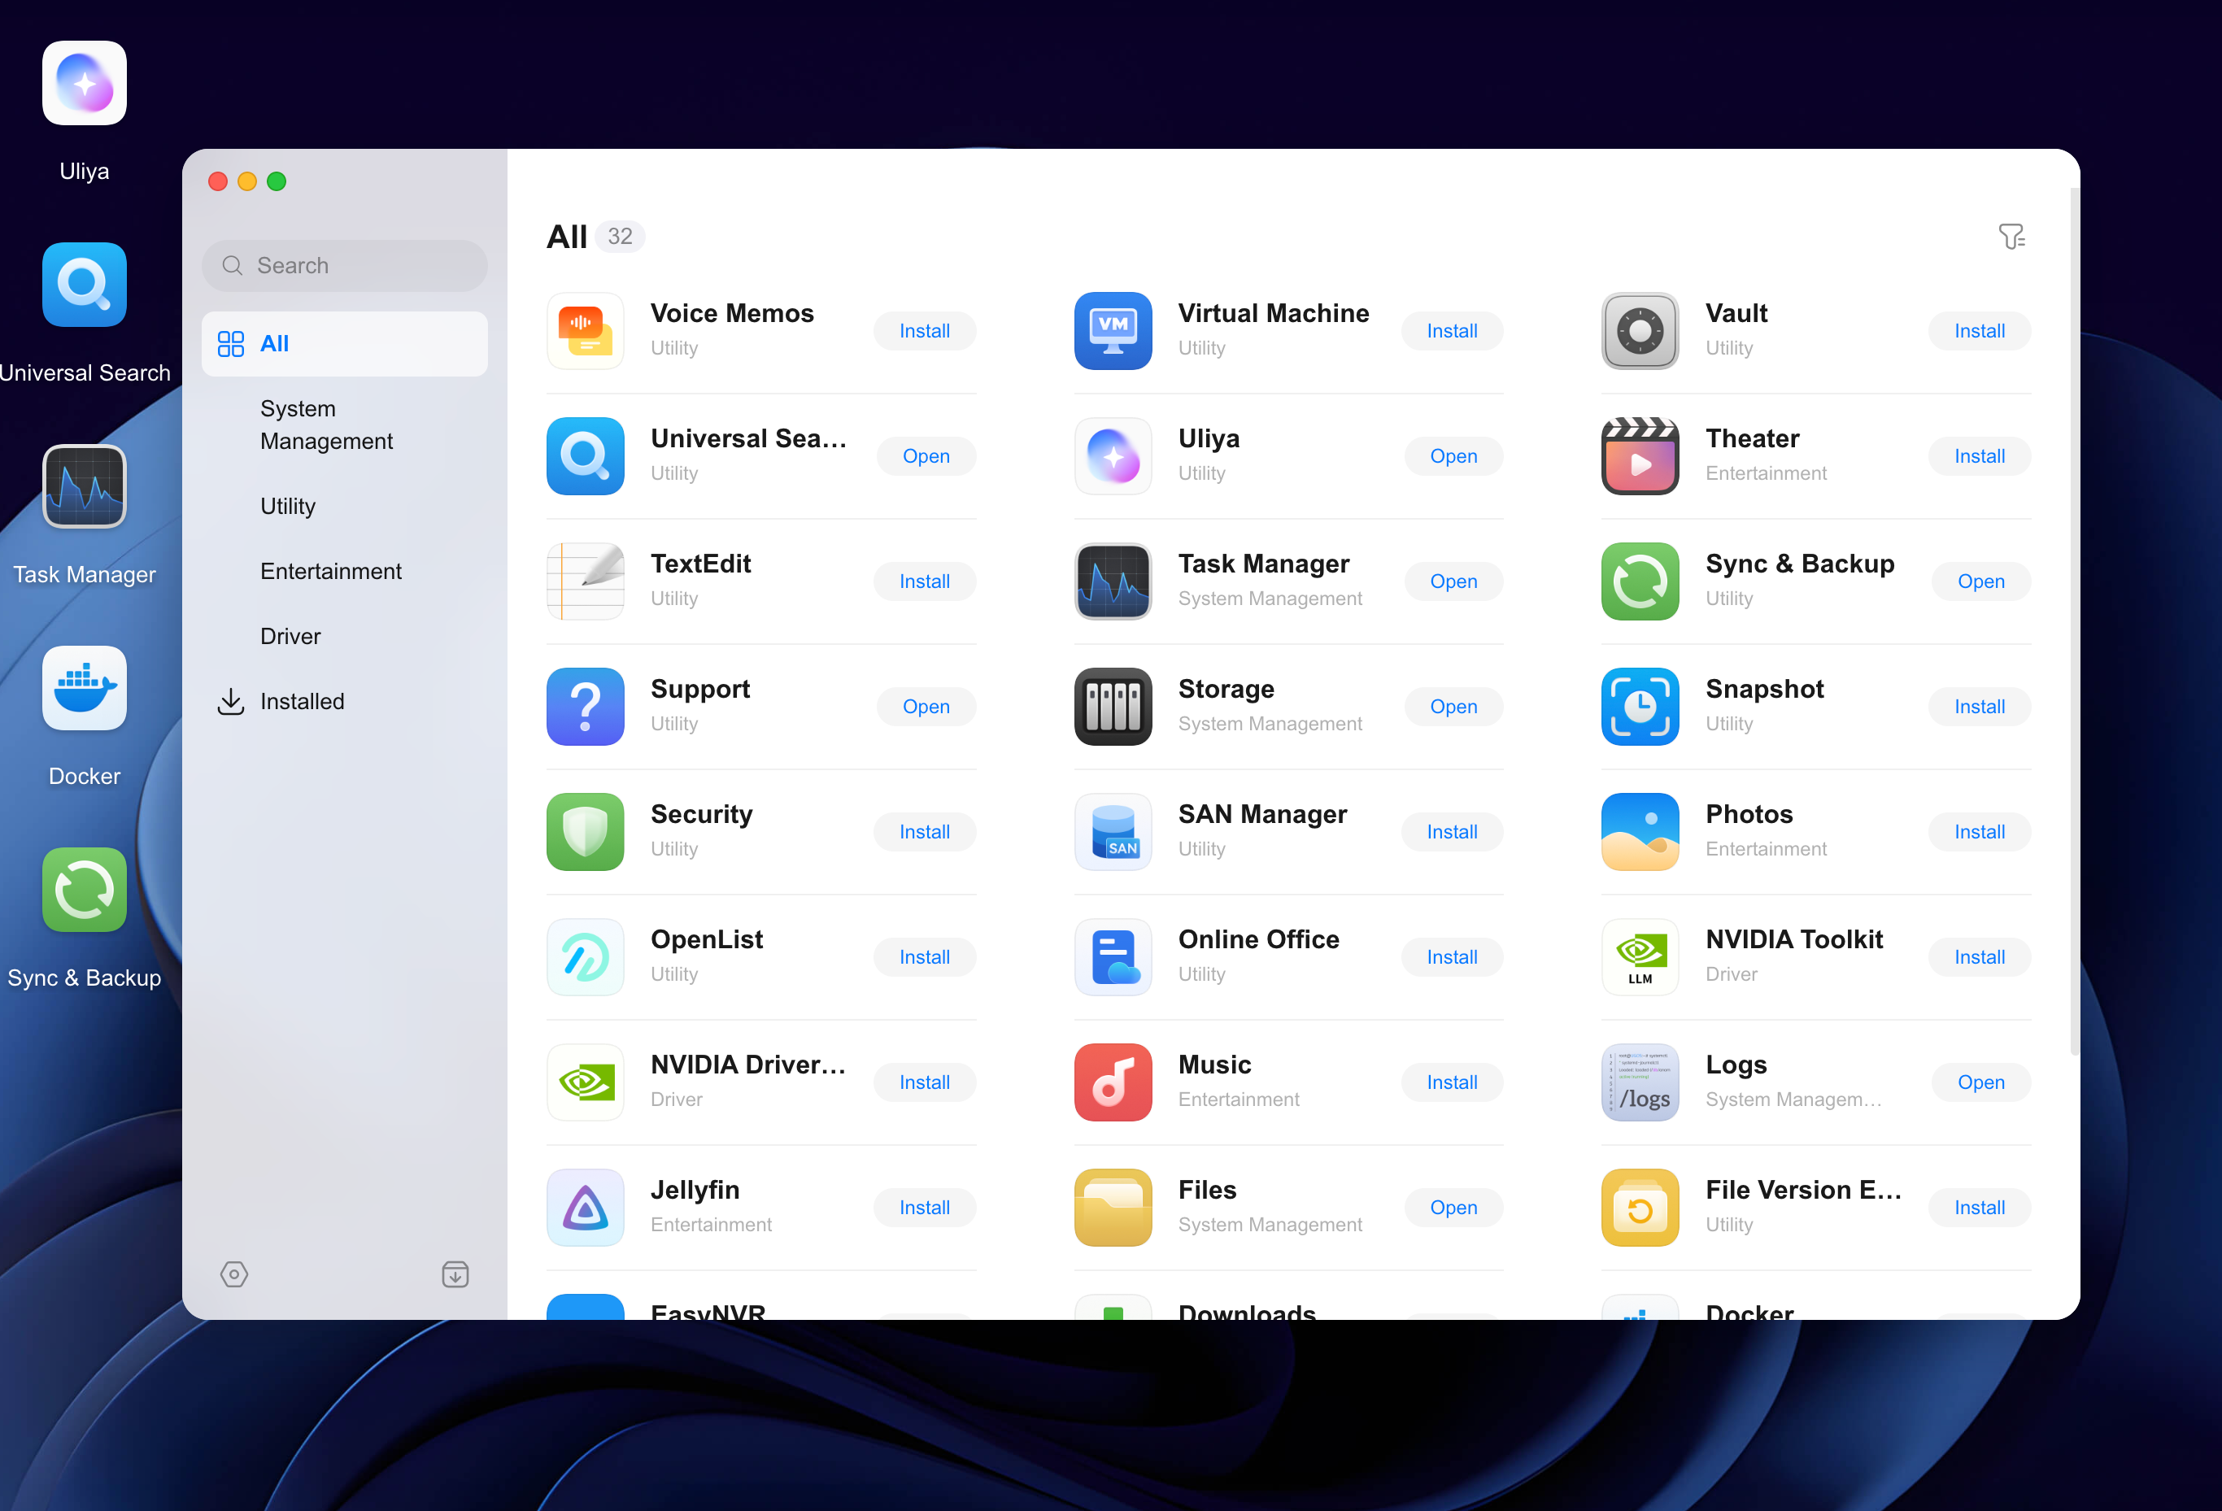Open the Files app
The width and height of the screenshot is (2222, 1511).
tap(1453, 1207)
